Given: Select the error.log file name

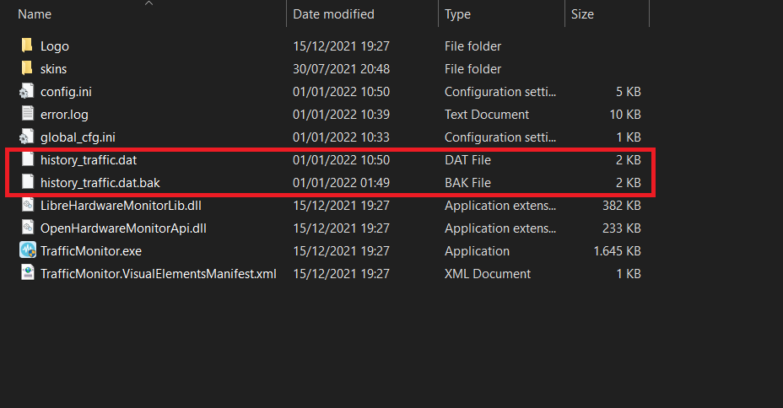Looking at the screenshot, I should tap(64, 114).
